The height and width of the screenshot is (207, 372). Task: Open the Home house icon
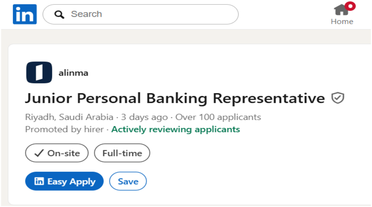click(x=341, y=9)
